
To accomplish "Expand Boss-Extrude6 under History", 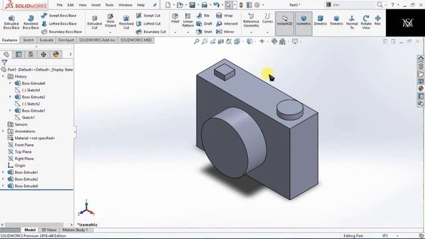I will coord(11,83).
